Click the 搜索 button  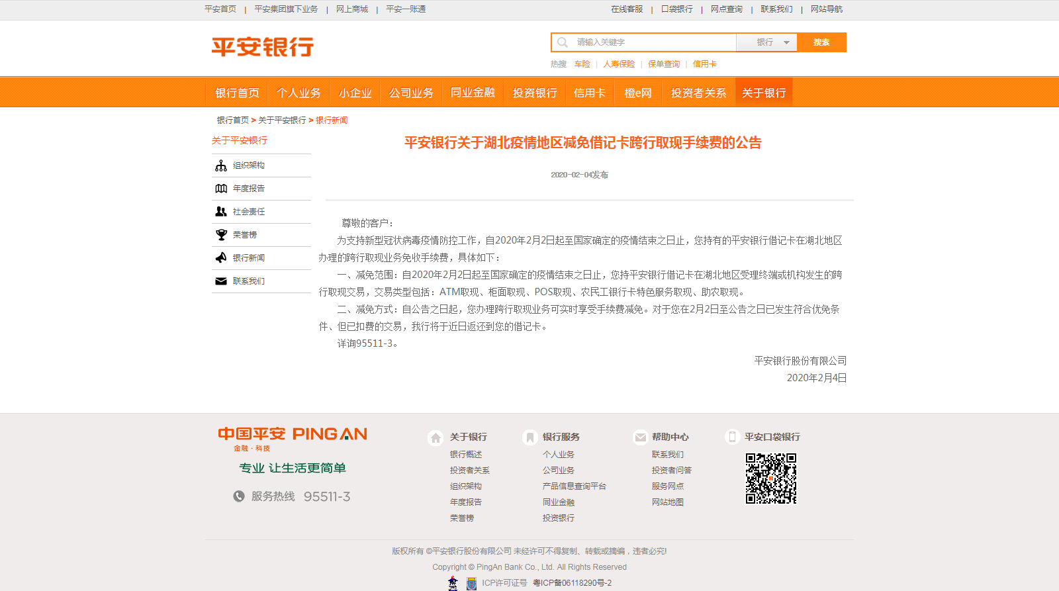[x=821, y=42]
